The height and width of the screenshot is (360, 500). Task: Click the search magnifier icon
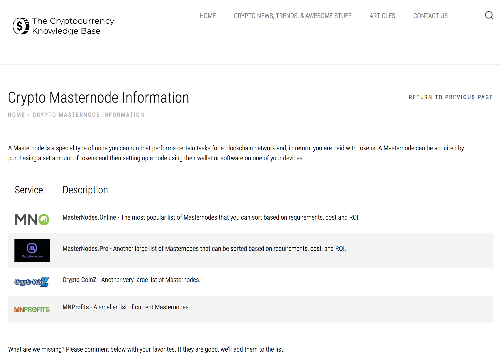pos(489,15)
